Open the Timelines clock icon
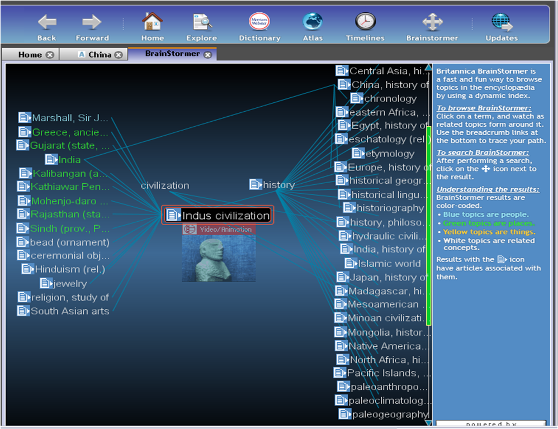This screenshot has width=558, height=429. coord(365,22)
